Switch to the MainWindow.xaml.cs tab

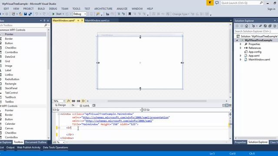tap(97, 20)
